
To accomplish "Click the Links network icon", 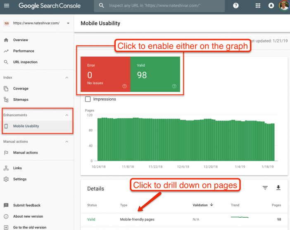I will click(6, 168).
